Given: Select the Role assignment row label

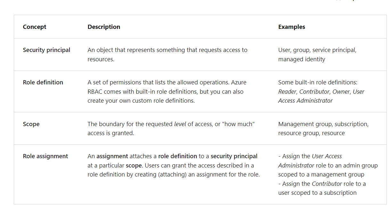Looking at the screenshot, I should 45,156.
